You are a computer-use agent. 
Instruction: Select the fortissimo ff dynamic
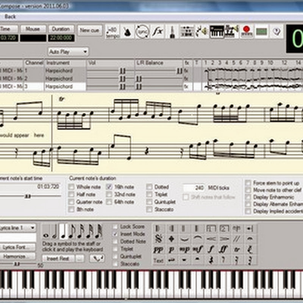(224, 250)
